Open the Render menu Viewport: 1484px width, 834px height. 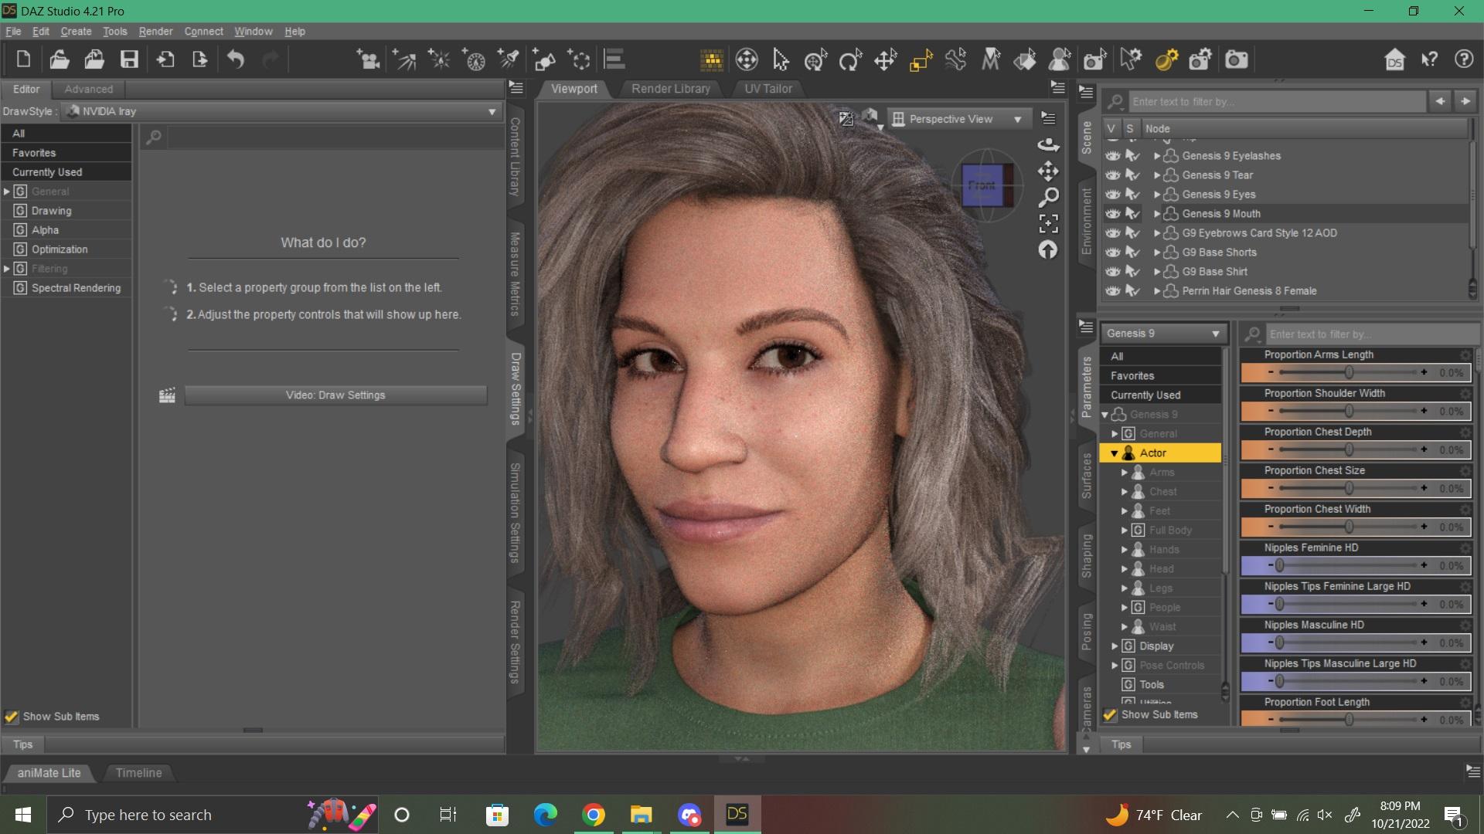coord(155,32)
